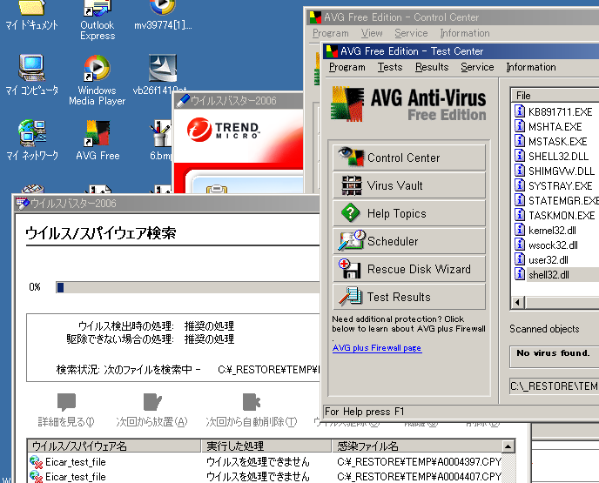
Task: Click the info icon beside kernel32.dll
Action: tap(519, 230)
